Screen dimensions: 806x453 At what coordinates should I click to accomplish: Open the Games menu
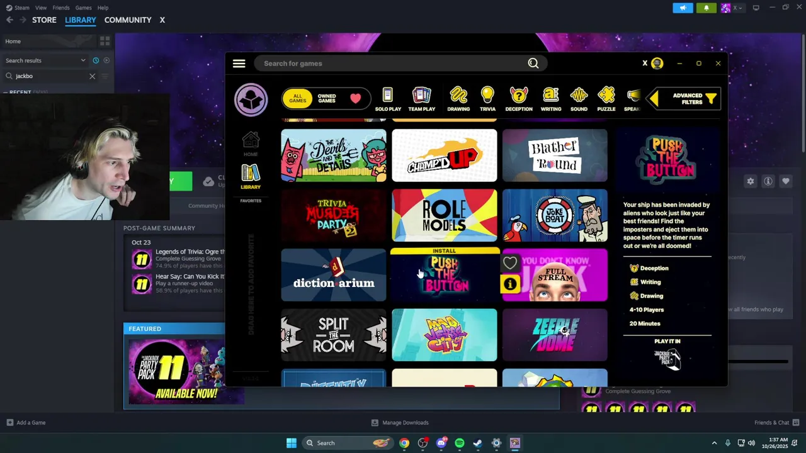coord(83,8)
